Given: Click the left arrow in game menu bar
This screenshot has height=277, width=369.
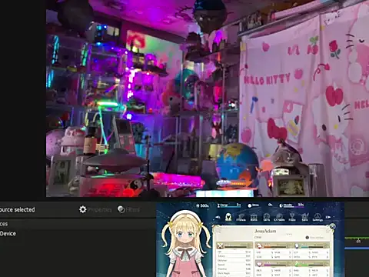Looking at the screenshot, I should click(218, 217).
